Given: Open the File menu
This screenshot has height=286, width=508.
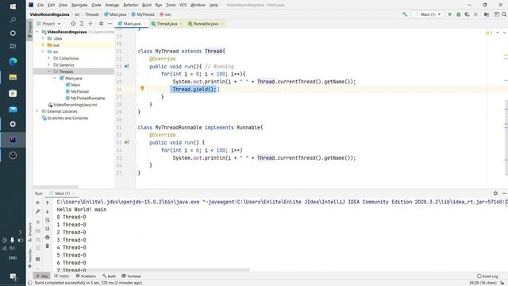Looking at the screenshot, I should pos(40,5).
